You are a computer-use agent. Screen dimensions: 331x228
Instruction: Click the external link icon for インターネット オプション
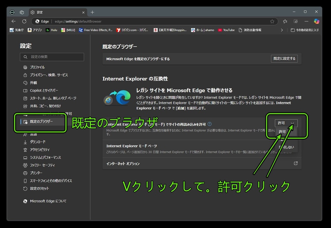(x=296, y=163)
